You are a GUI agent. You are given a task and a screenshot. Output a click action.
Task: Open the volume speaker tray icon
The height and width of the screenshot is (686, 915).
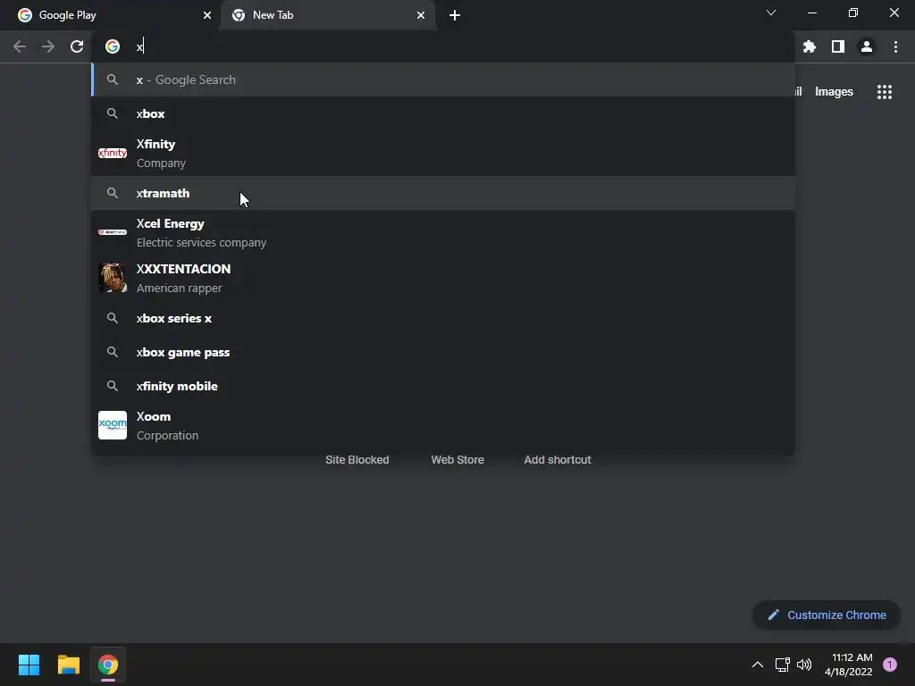click(x=804, y=665)
